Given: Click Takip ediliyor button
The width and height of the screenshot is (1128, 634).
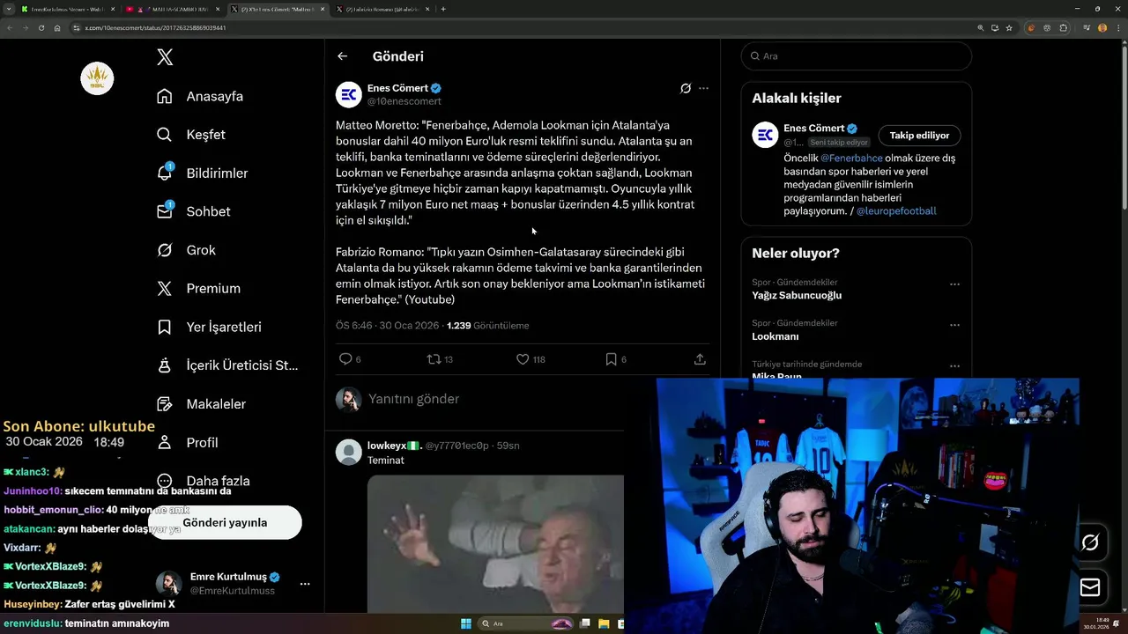Looking at the screenshot, I should click(919, 136).
